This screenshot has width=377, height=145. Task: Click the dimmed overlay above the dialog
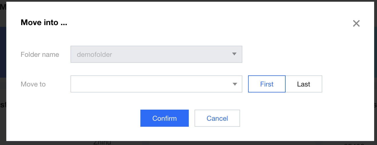coord(189,1)
